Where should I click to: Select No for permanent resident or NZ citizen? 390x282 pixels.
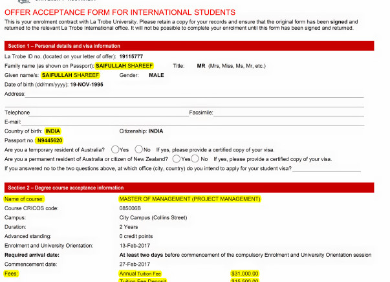(195, 158)
